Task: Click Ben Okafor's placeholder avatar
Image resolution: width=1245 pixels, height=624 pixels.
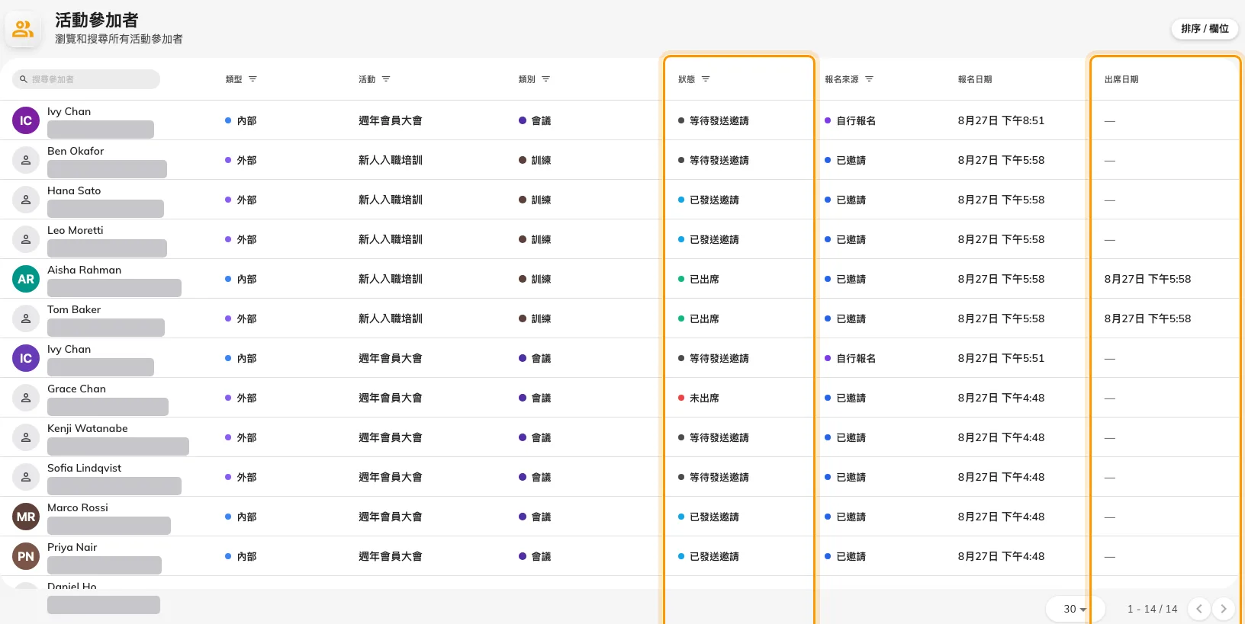Action: tap(26, 160)
